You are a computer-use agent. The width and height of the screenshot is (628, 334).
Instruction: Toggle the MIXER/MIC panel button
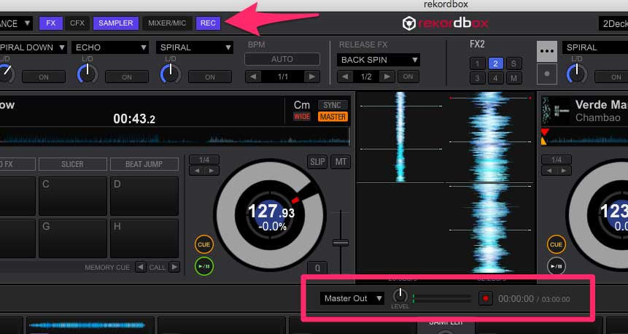click(167, 23)
